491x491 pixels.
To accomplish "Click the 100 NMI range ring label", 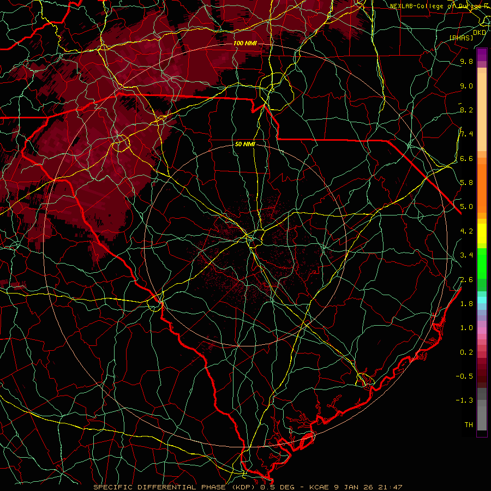I will coord(245,43).
